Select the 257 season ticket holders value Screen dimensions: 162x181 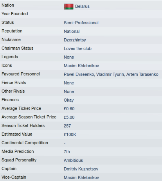tap(67, 126)
